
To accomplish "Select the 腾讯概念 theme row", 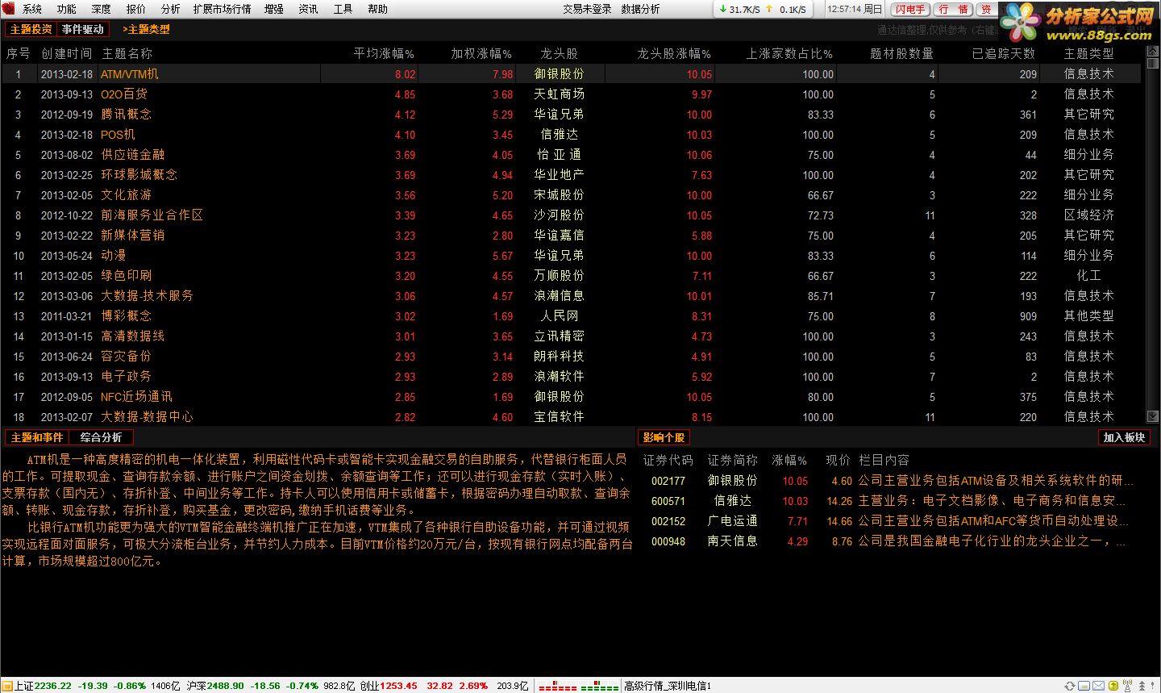I will click(x=572, y=115).
